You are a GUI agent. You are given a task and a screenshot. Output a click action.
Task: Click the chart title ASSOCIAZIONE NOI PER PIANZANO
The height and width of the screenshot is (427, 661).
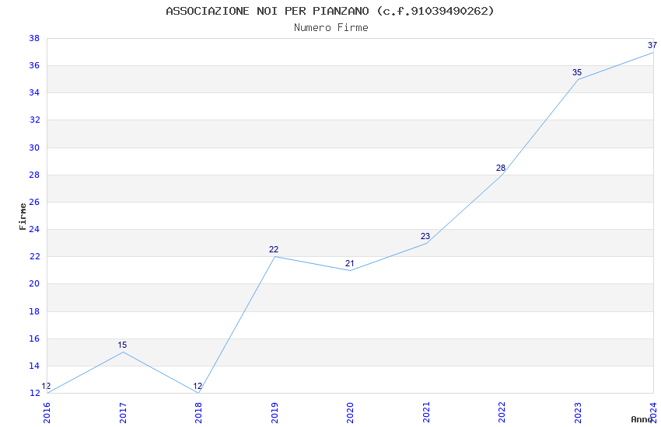[x=330, y=11]
